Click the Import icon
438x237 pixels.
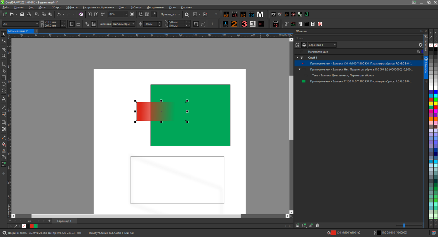[x=90, y=14]
